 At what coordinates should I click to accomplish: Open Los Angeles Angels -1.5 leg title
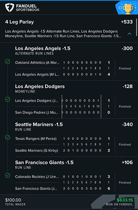[x=43, y=48]
